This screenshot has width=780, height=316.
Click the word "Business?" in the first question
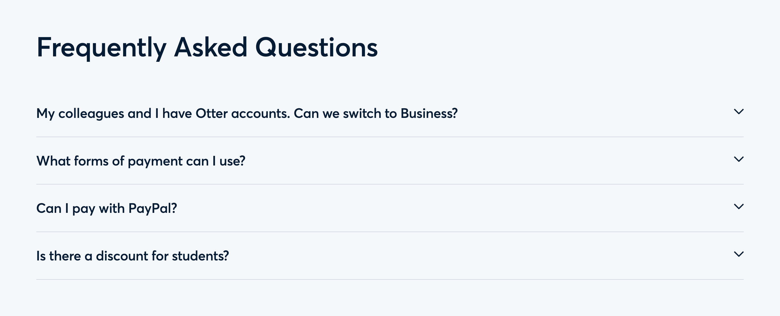pos(429,114)
